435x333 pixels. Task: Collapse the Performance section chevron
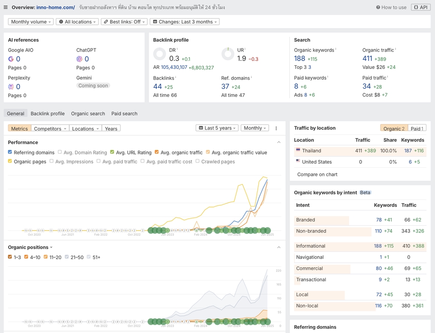click(279, 142)
